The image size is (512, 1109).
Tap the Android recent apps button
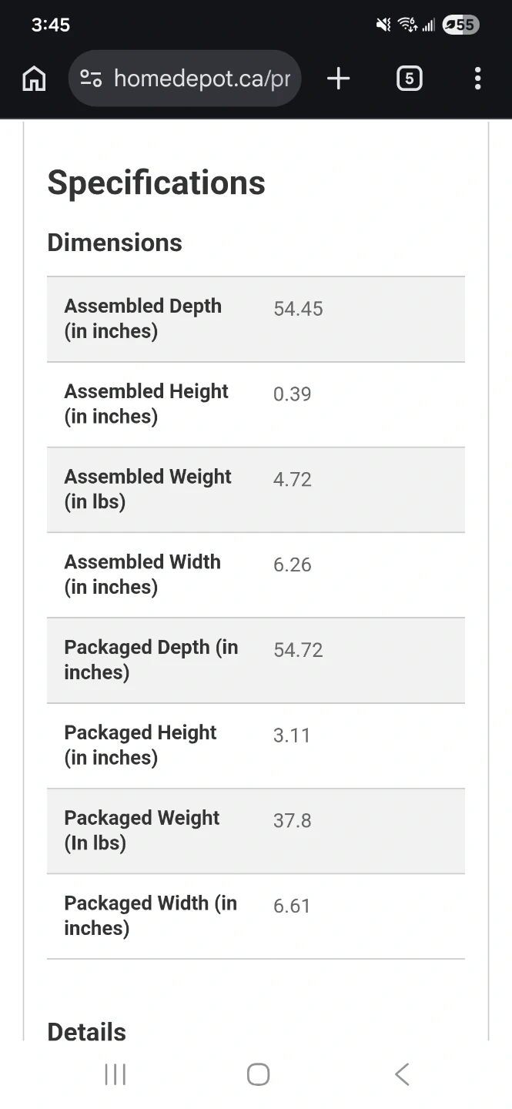click(x=115, y=1074)
